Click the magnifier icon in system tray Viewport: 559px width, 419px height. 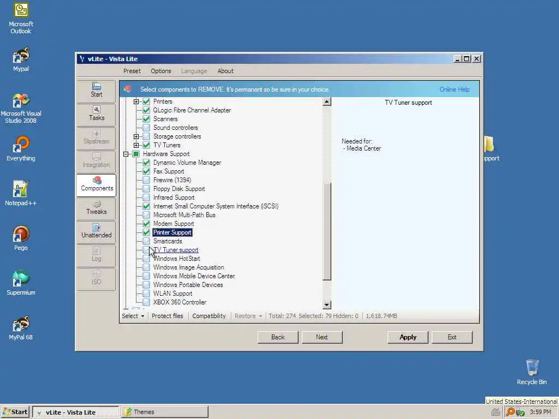510,412
